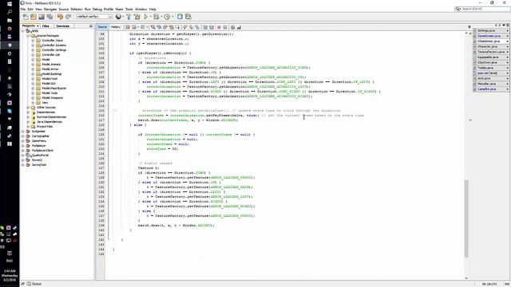The width and height of the screenshot is (511, 287).
Task: Click the Comment icon in editor toolbar
Action: (232, 27)
